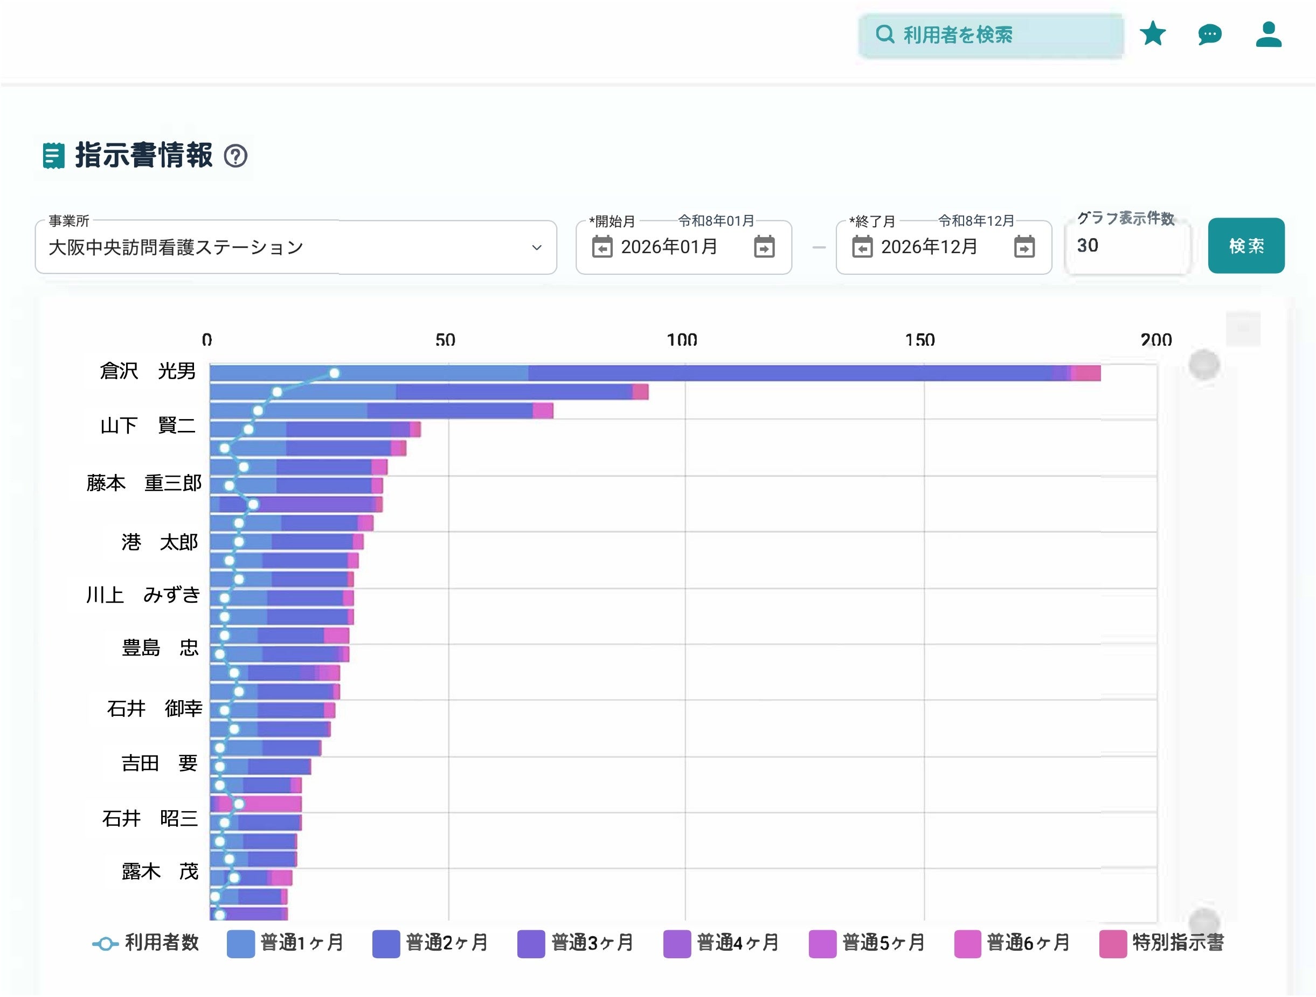
Task: Open the user account icon
Action: point(1268,34)
